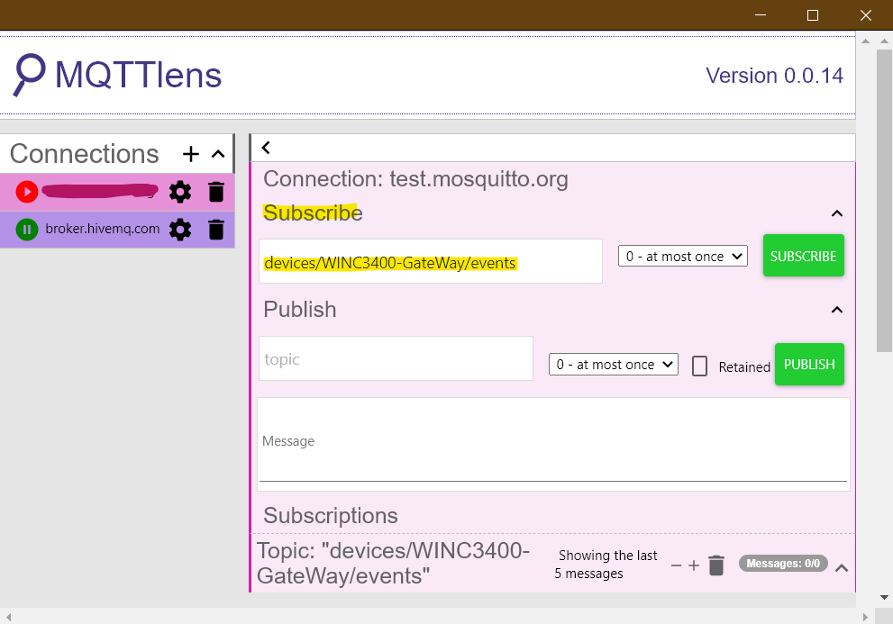Delete the devices/WINC3400-GateWay/events subscription

coord(716,565)
